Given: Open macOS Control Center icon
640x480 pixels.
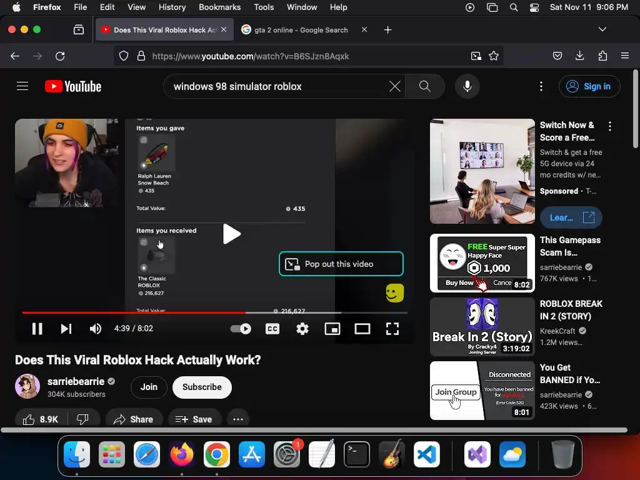Looking at the screenshot, I should 534,7.
